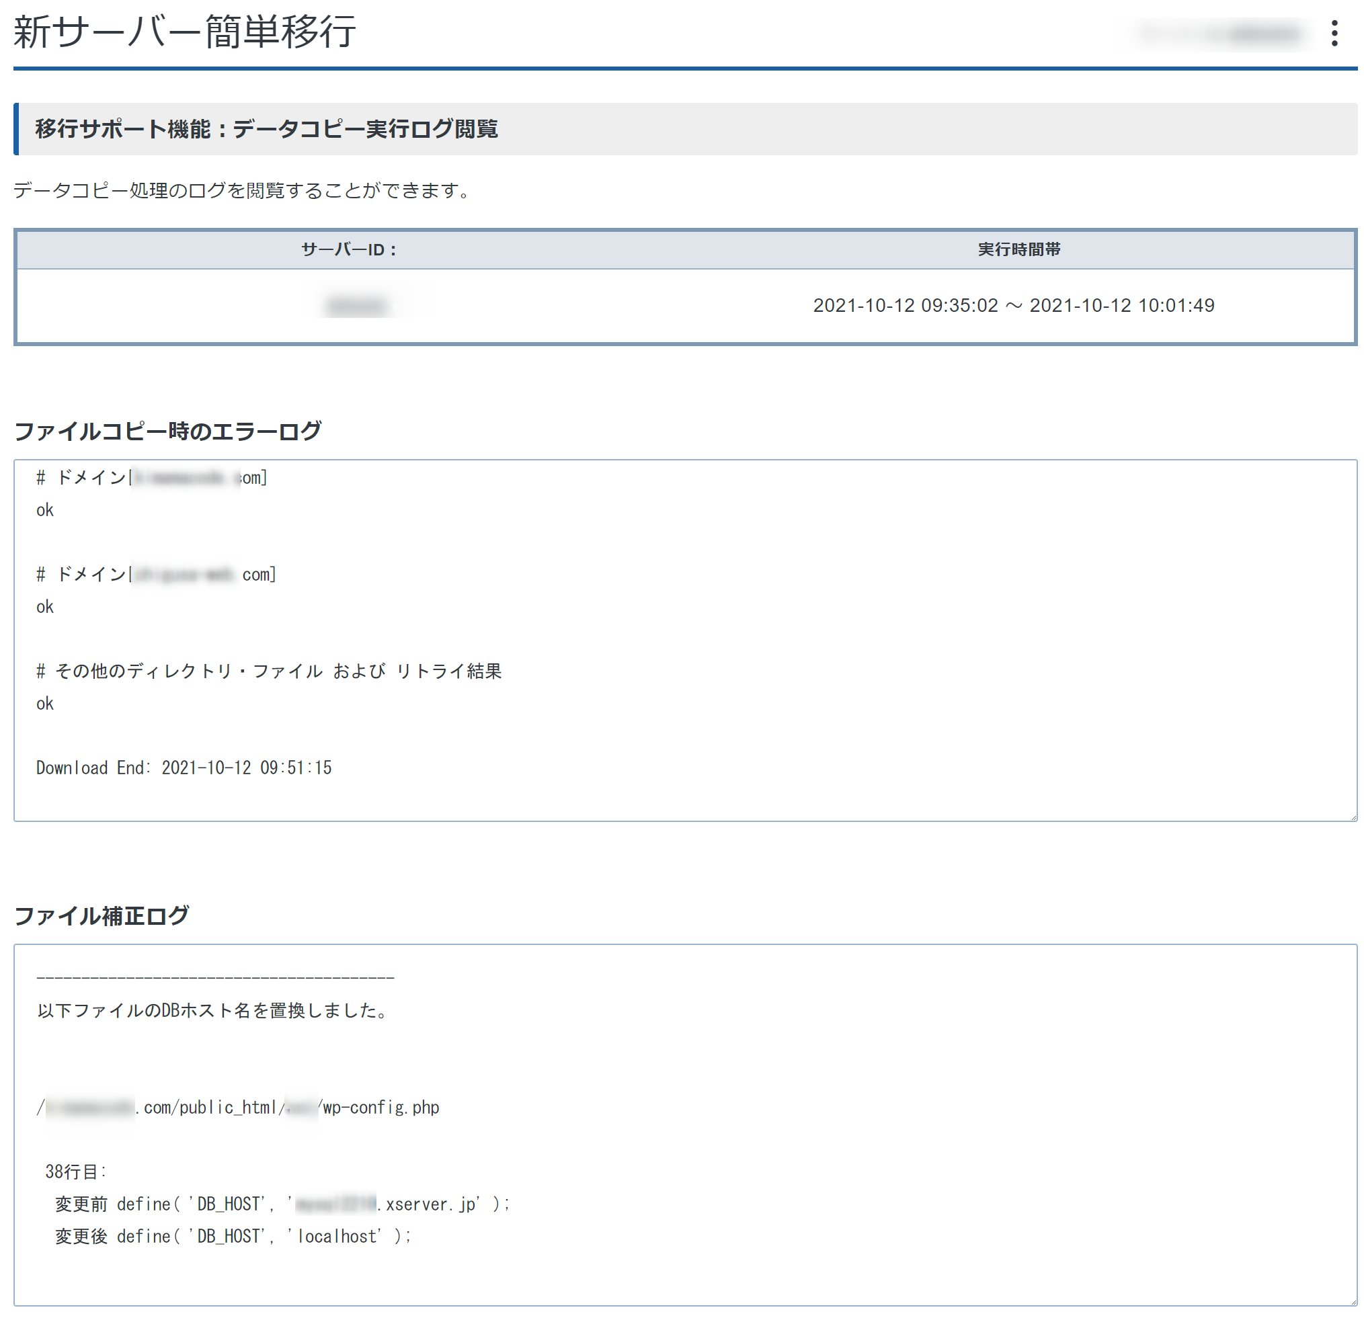
Task: Select the blurred server ID cell value
Action: pyautogui.click(x=356, y=306)
